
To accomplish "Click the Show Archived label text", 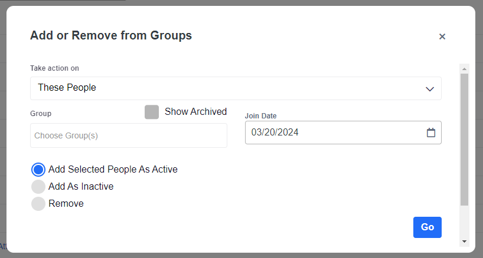I will pyautogui.click(x=195, y=112).
